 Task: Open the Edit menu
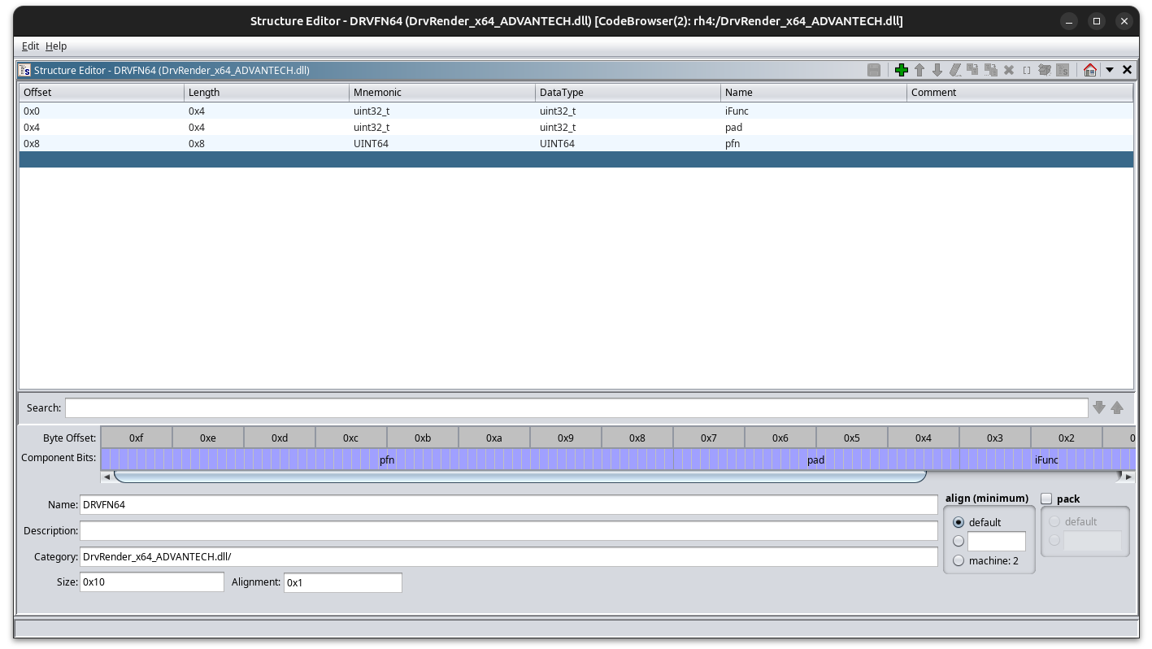coord(30,46)
